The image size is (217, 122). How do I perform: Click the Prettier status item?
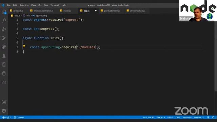199,118
